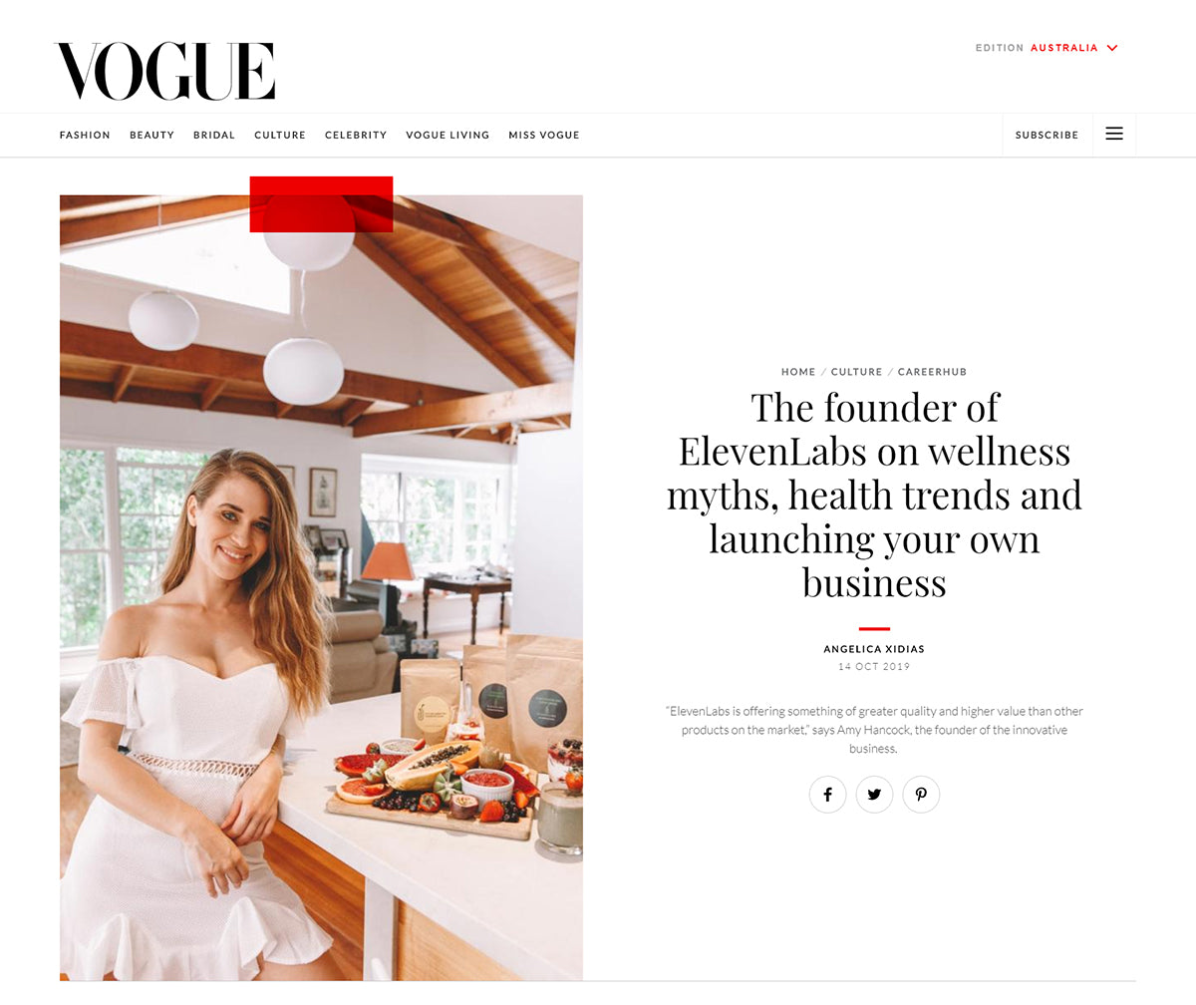Expand the edition chevron arrow
This screenshot has height=1005, width=1196.
point(1112,48)
